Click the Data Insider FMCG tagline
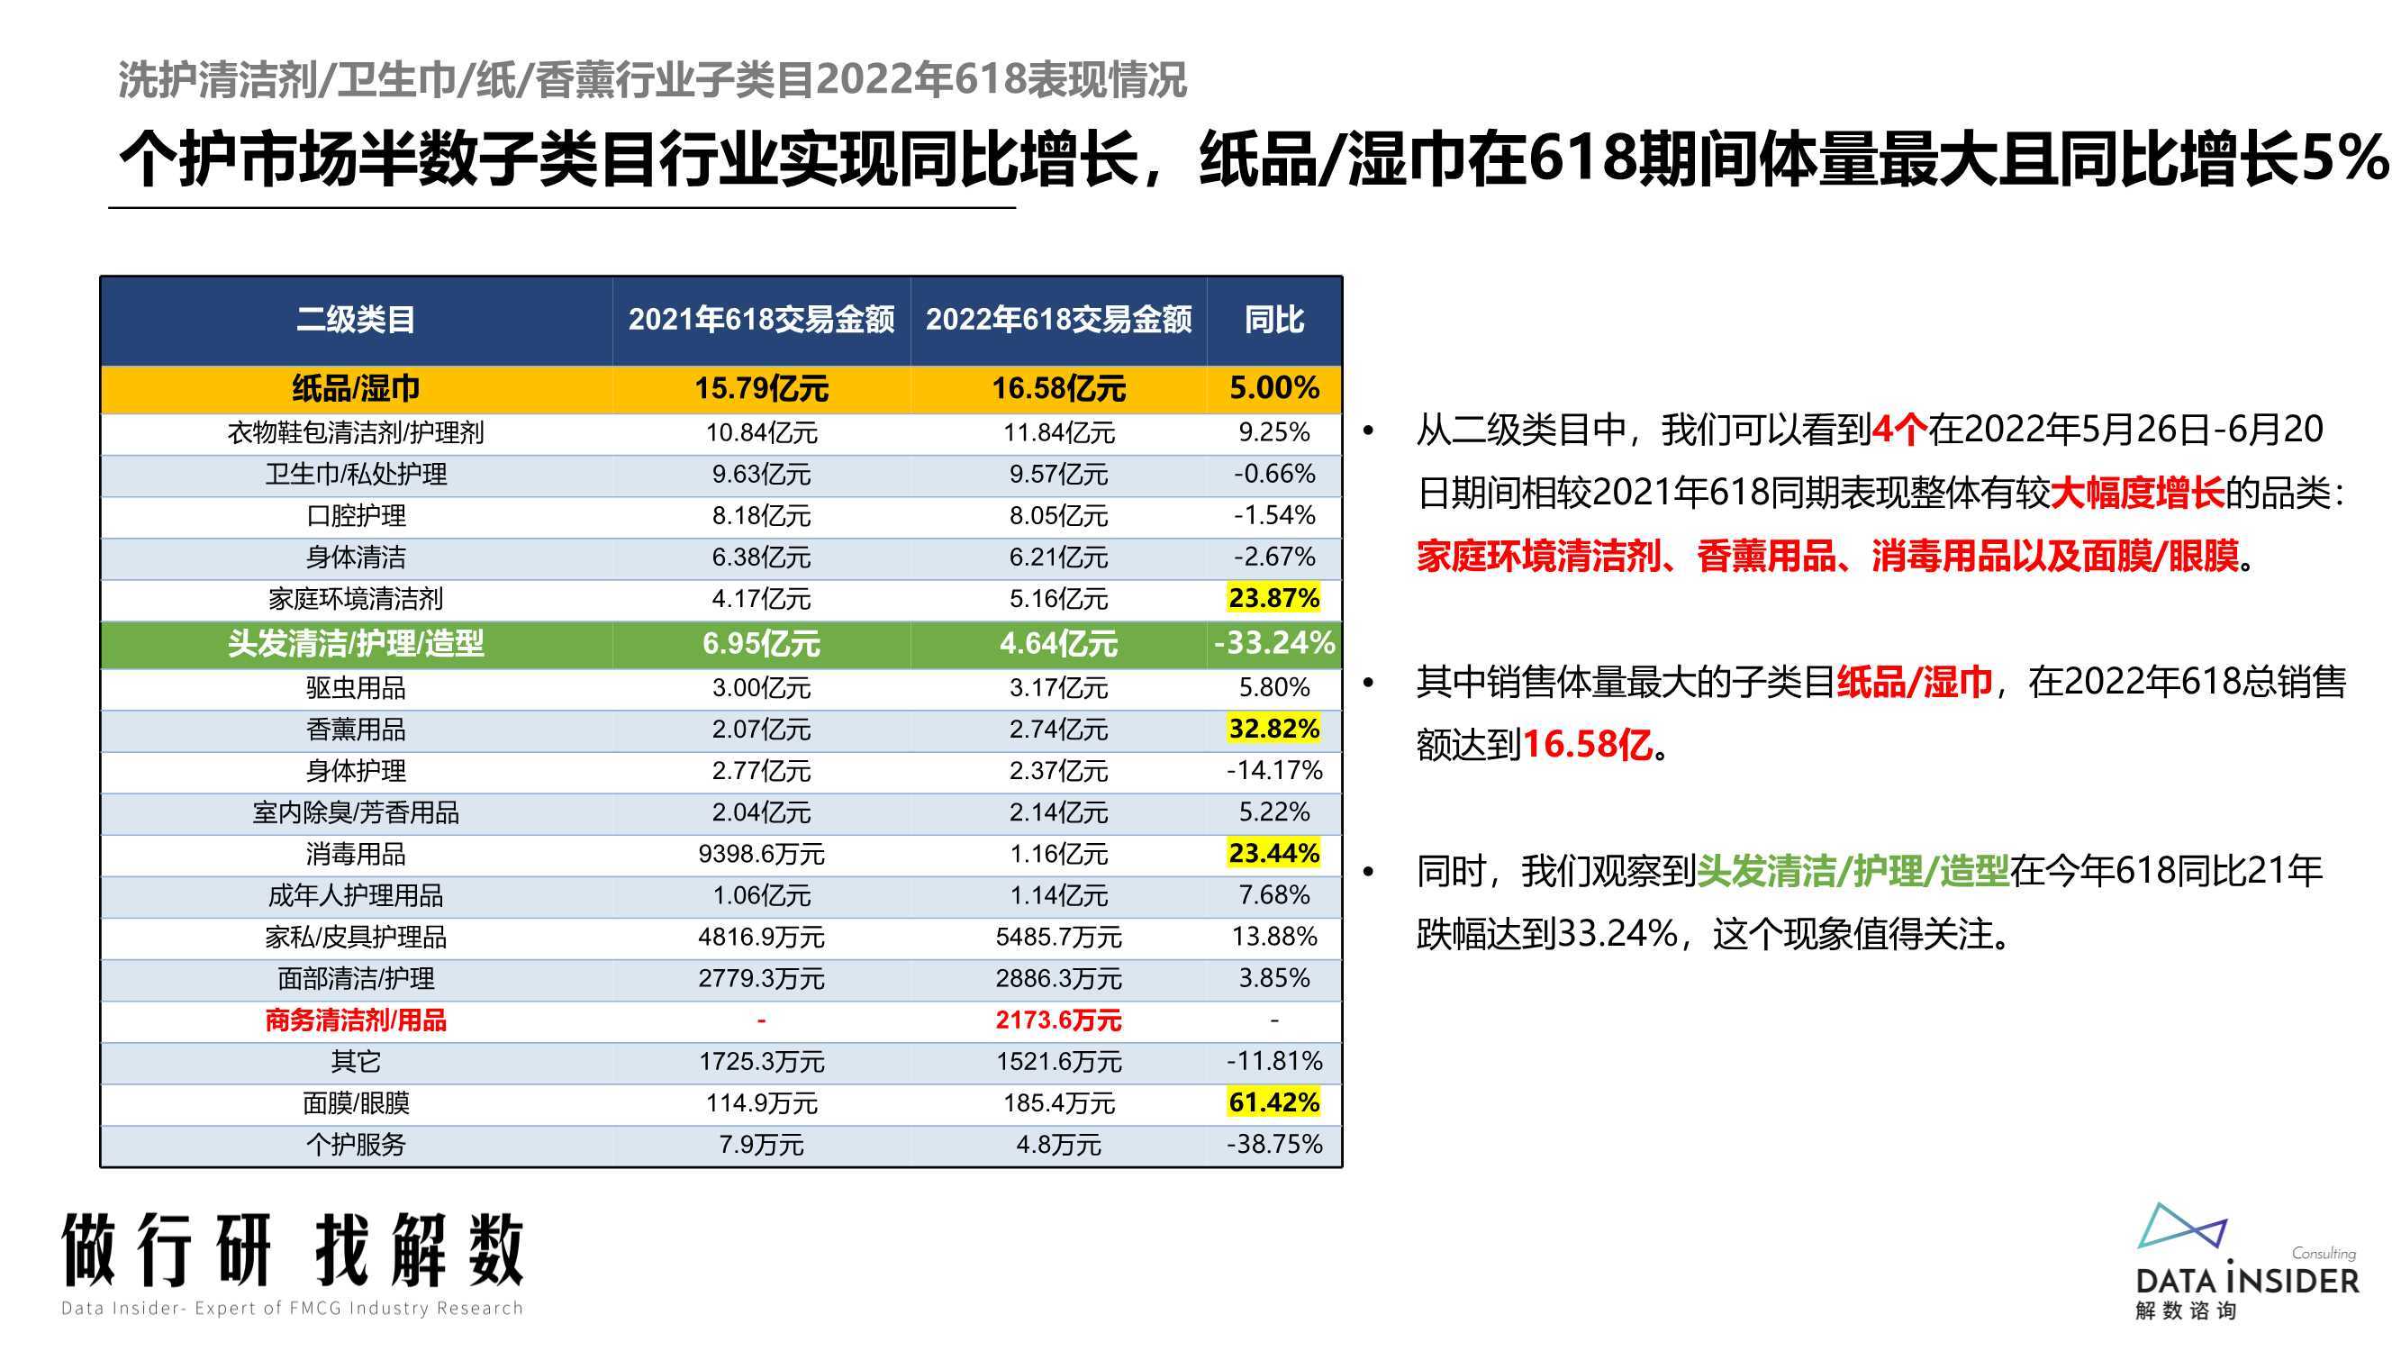The height and width of the screenshot is (1351, 2401). point(292,1309)
